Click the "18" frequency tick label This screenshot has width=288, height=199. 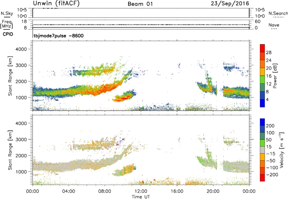click(24, 22)
